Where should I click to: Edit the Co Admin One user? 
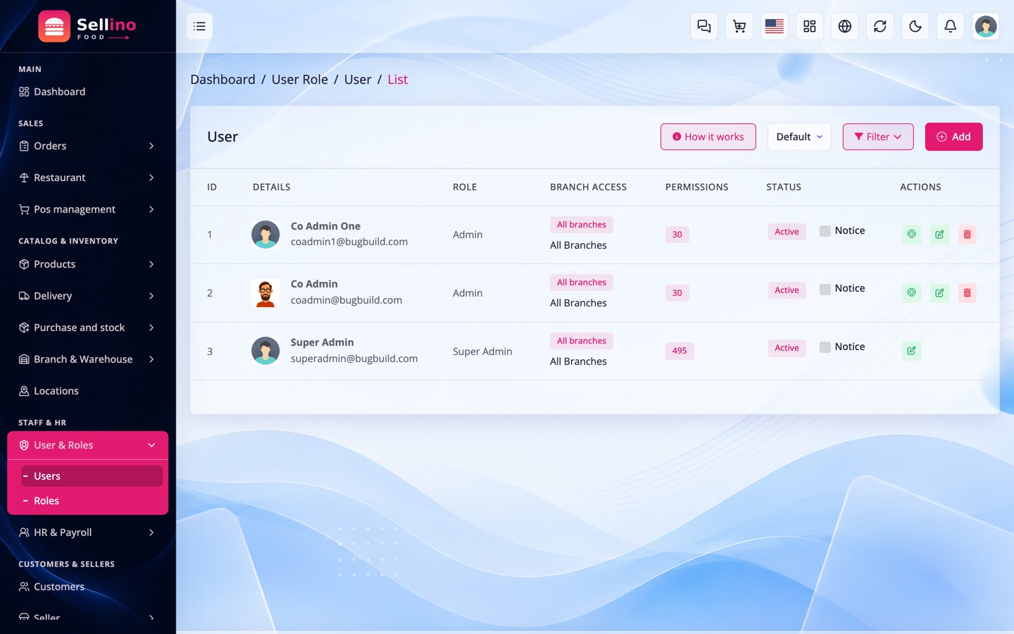[x=939, y=235]
